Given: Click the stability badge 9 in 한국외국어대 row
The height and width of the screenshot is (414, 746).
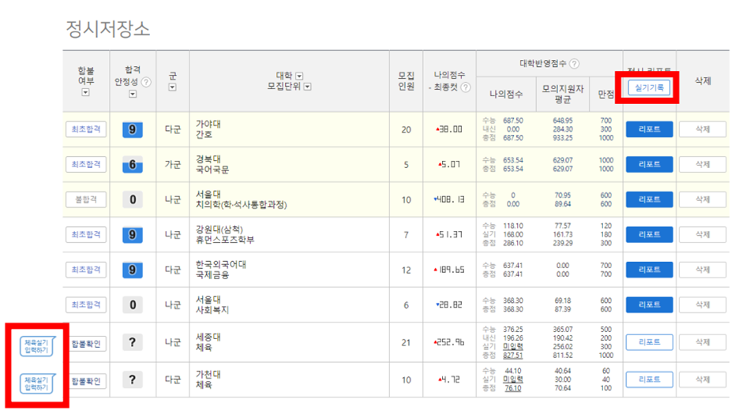Looking at the screenshot, I should click(133, 270).
